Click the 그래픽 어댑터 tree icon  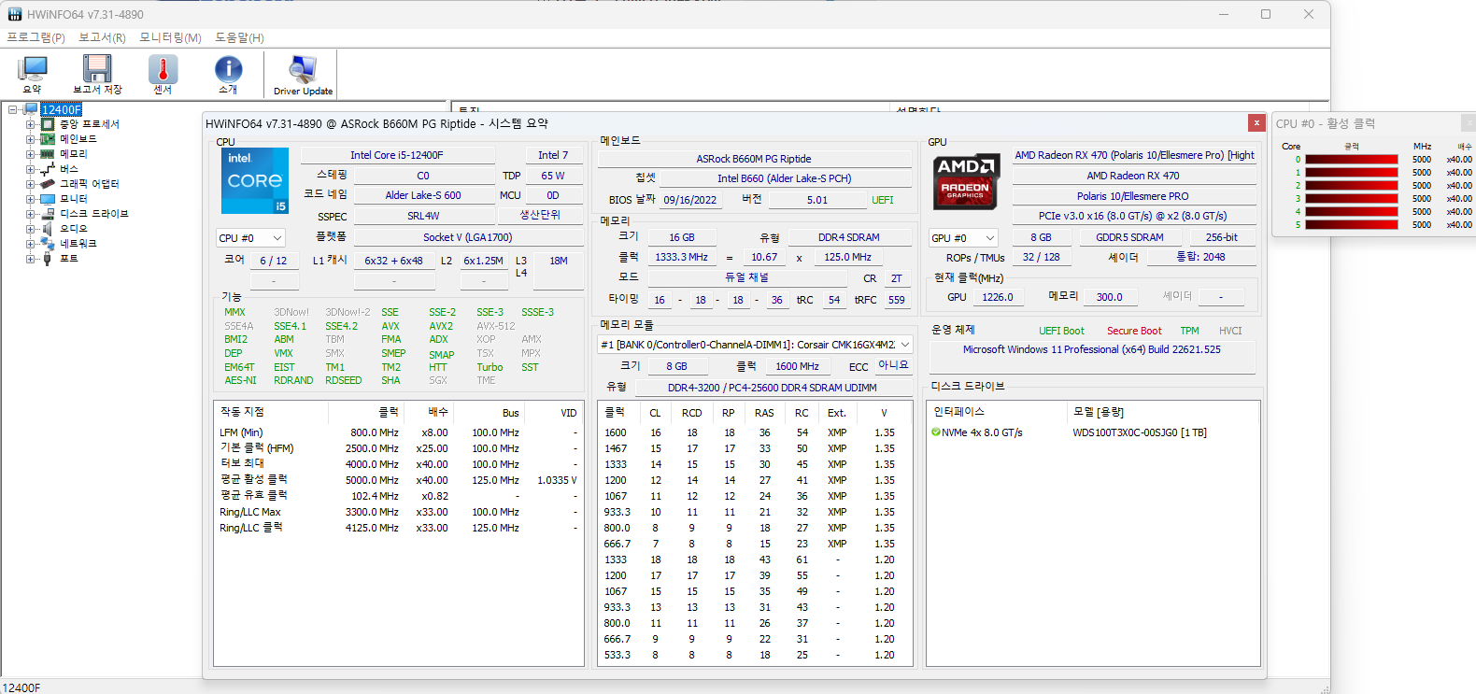(48, 184)
